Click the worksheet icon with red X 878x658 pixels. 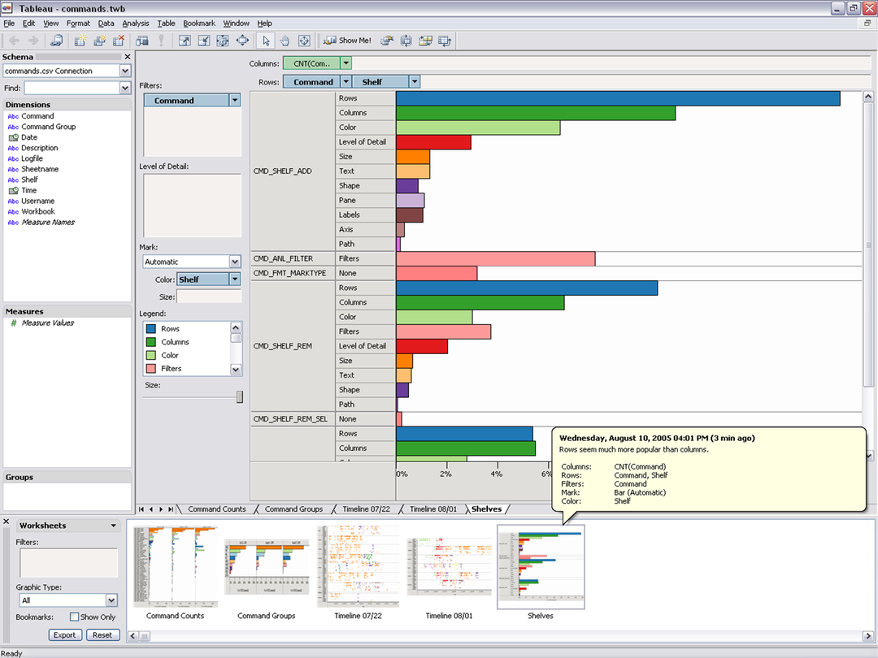click(x=118, y=41)
